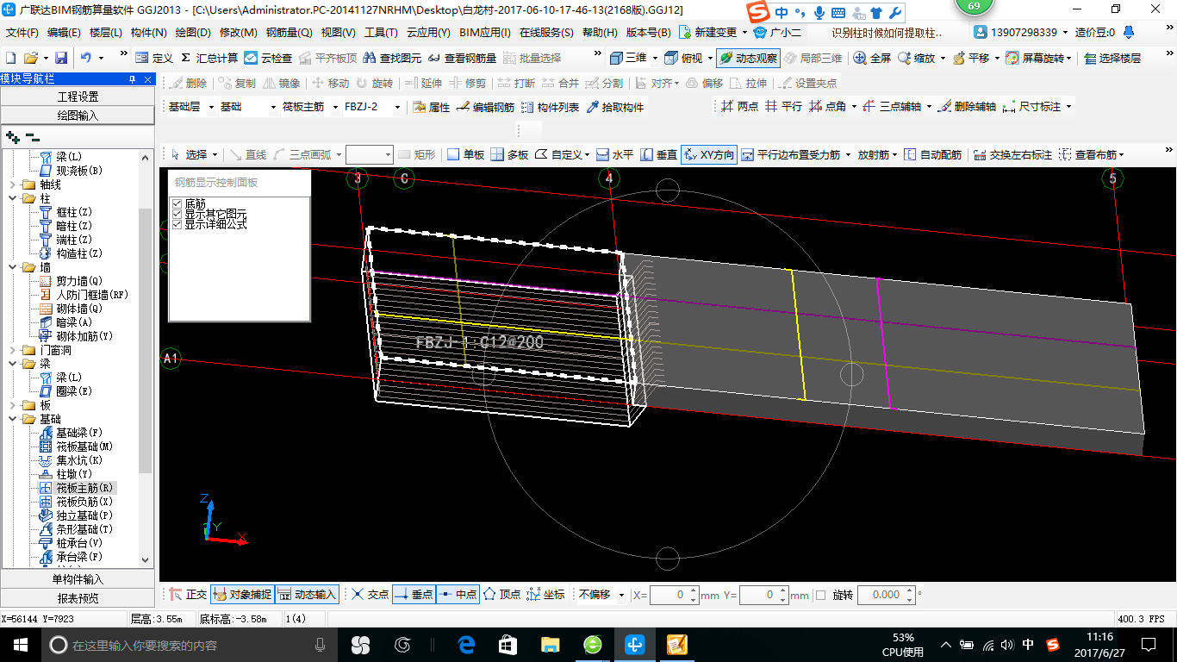This screenshot has height=662, width=1177.
Task: Click 删除辅轴 delete auxiliary axis
Action: (966, 106)
